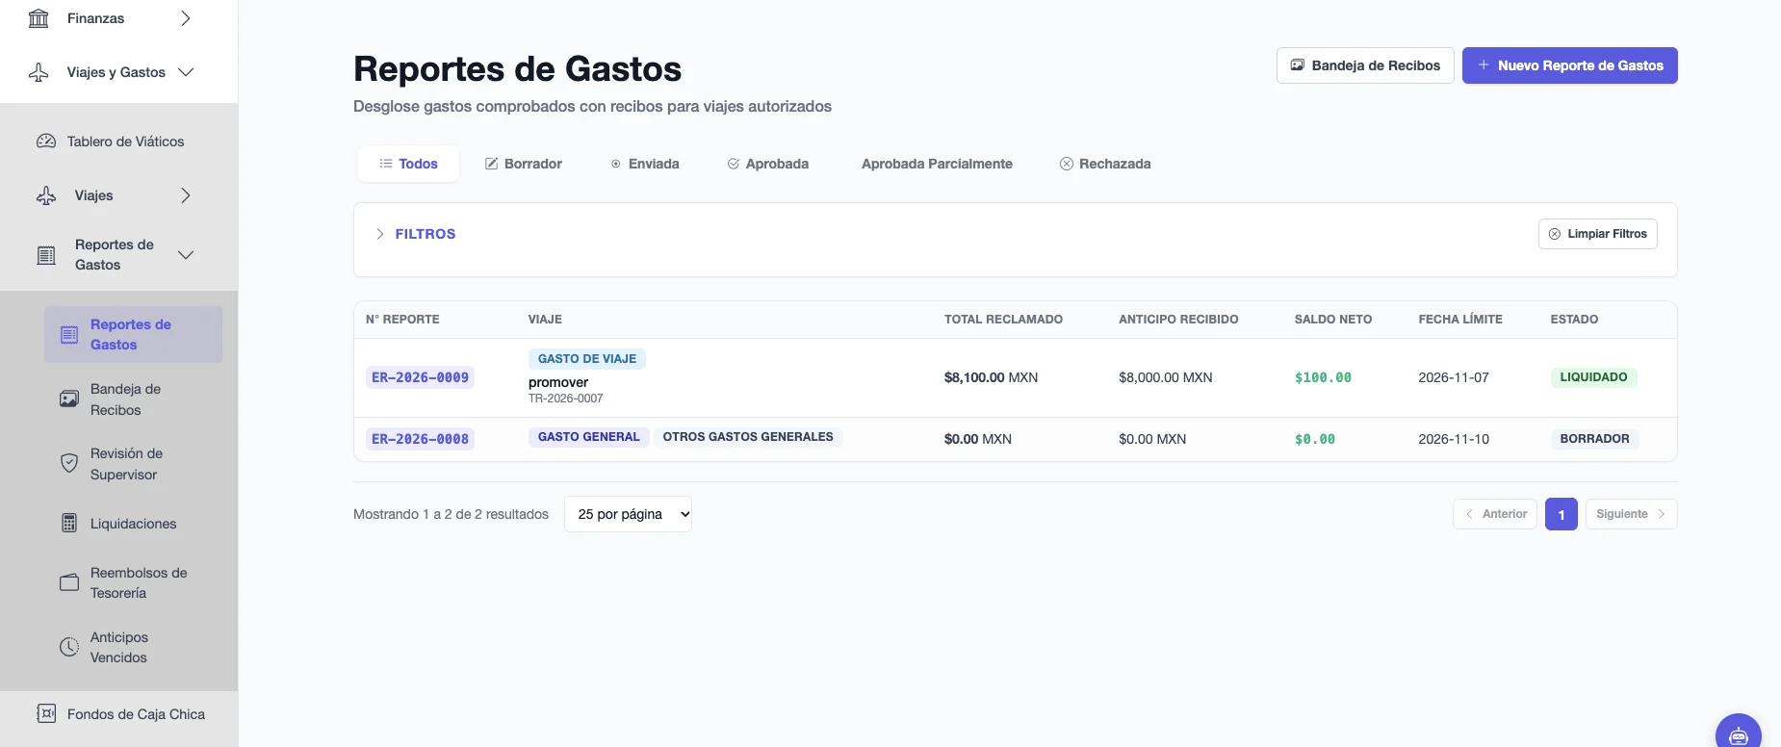
Task: Click the Bandeja de Recibos sidebar image icon
Action: [69, 399]
